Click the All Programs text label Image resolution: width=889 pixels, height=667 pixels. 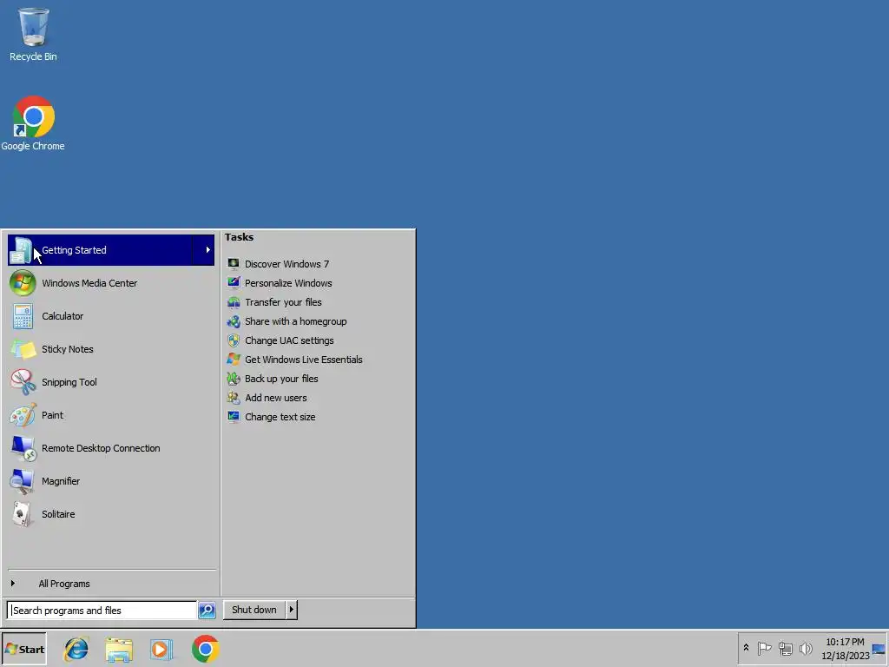point(64,584)
